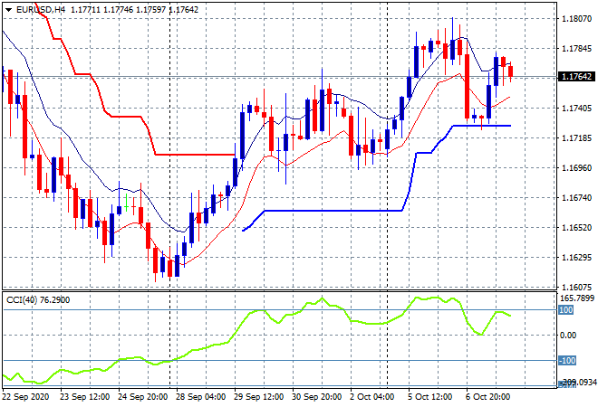This screenshot has height=407, width=598.
Task: Click the CCI -100 level marker
Action: click(x=567, y=360)
